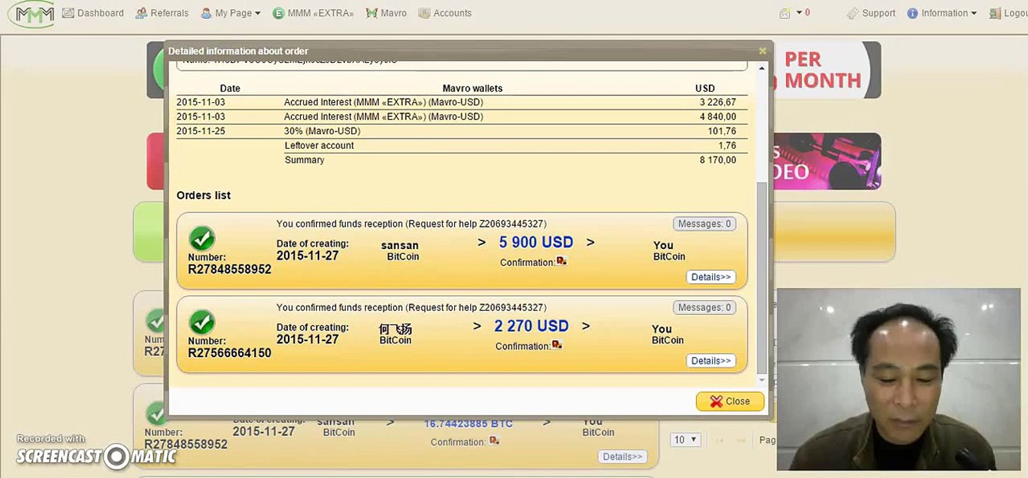
Task: Click green checkmark icon of order R27848558952 in dialog
Action: (201, 238)
